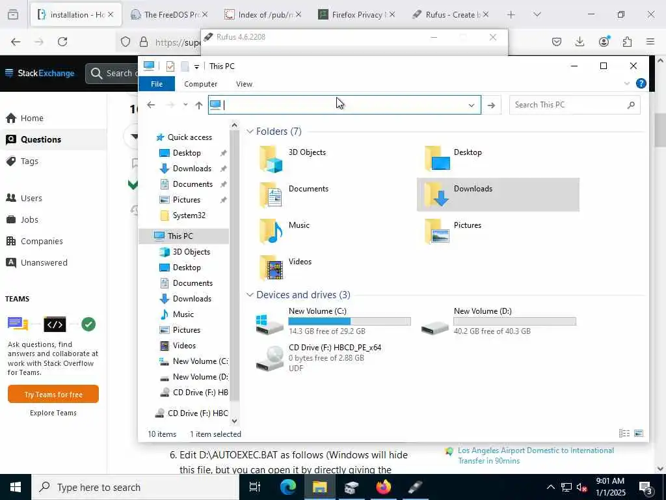Image resolution: width=666 pixels, height=500 pixels.
Task: Open the Computer ribbon tab
Action: pos(200,84)
